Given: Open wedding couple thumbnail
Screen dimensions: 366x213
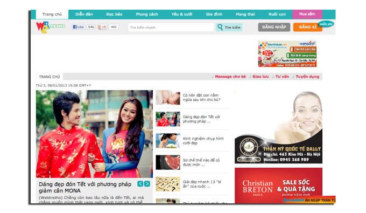Looking at the screenshot, I should click(168, 141).
